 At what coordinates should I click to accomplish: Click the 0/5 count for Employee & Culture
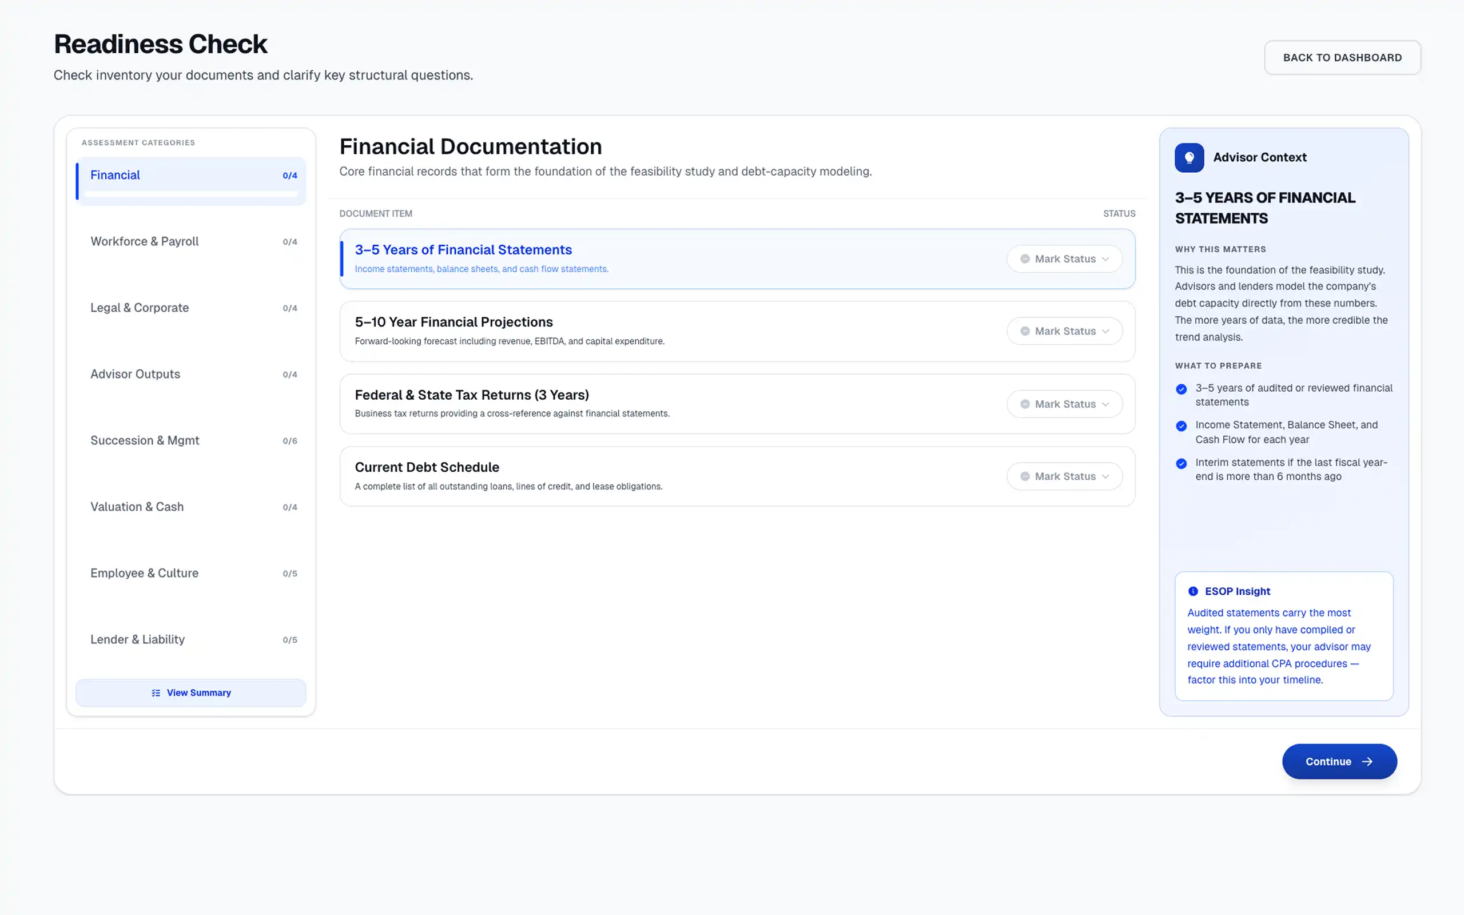(290, 574)
